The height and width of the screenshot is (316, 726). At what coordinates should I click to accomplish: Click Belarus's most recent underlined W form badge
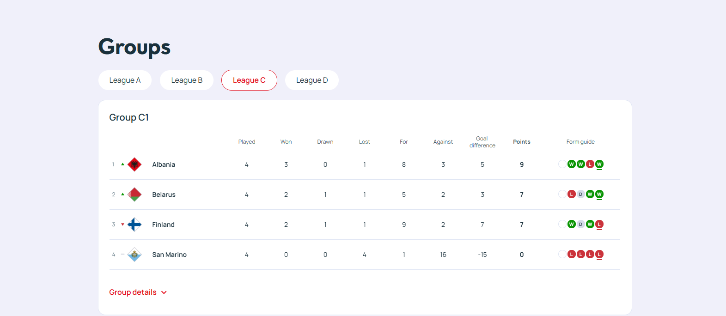coord(599,194)
